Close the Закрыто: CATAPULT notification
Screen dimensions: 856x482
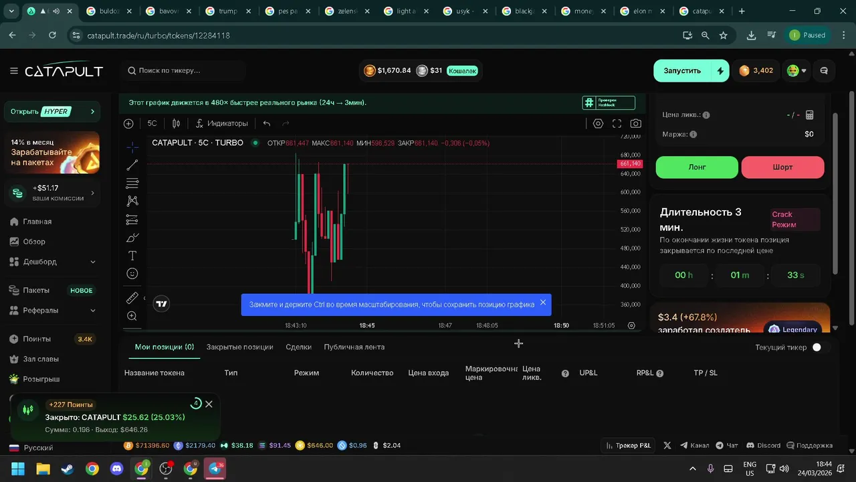[x=209, y=404]
